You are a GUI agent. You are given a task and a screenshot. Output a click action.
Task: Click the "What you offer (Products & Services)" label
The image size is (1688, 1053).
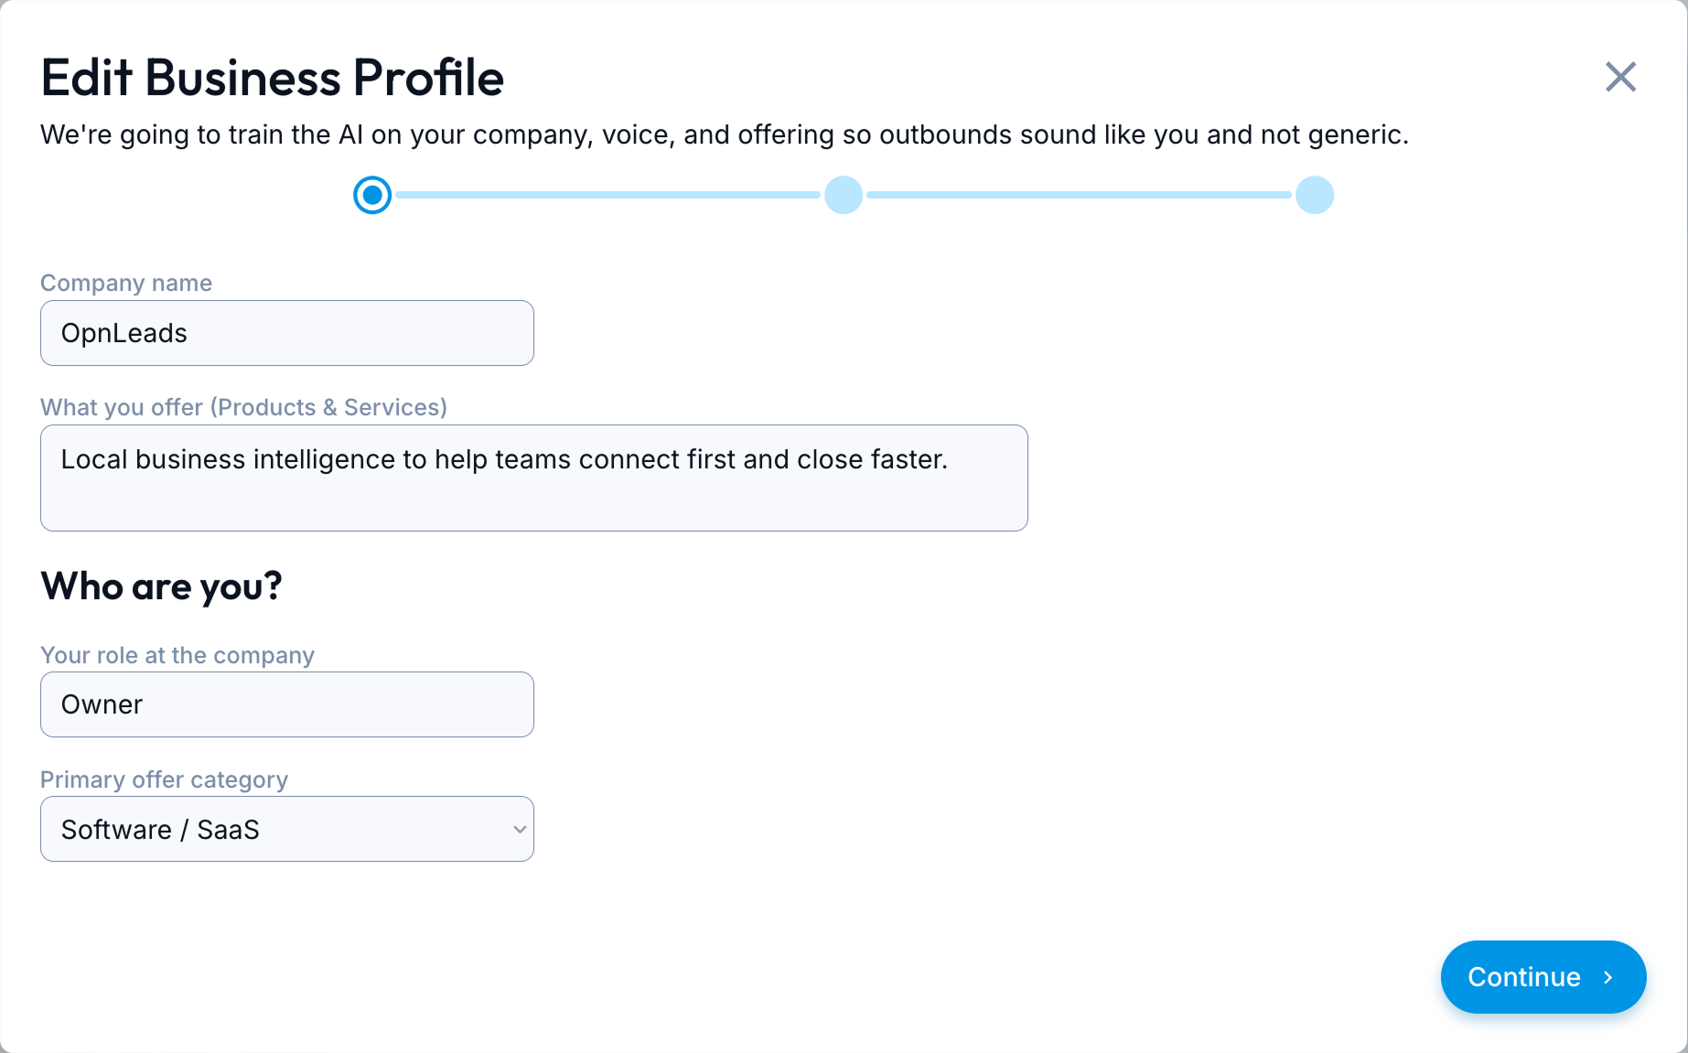tap(243, 407)
